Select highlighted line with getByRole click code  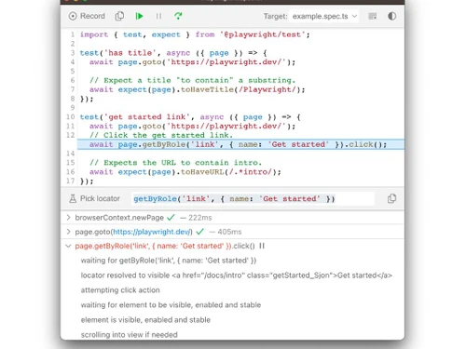click(240, 144)
